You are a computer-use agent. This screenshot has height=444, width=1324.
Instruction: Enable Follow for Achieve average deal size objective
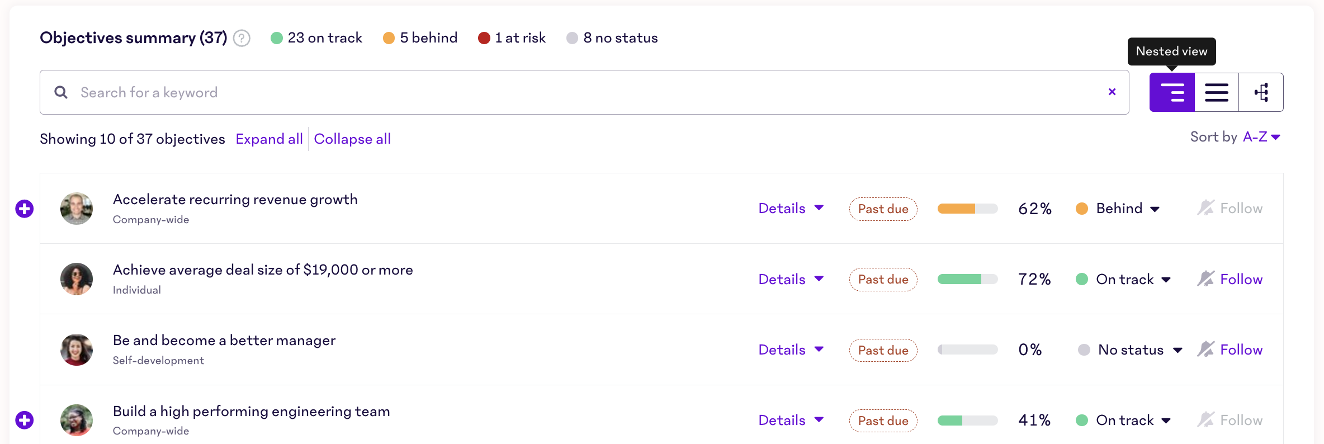(x=1240, y=278)
